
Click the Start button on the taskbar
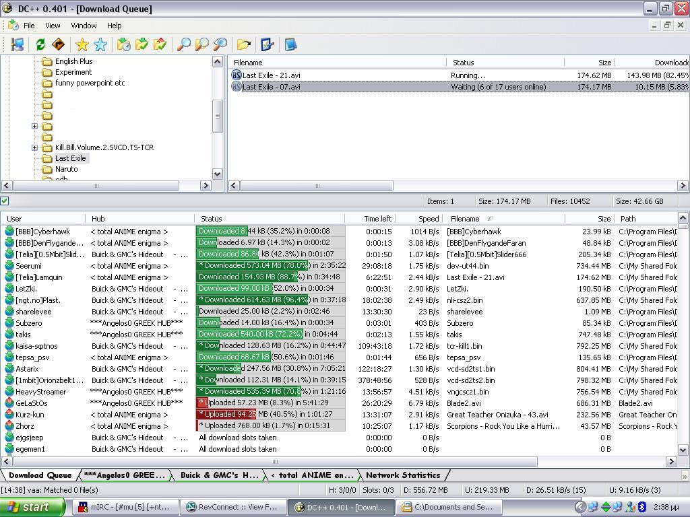tap(31, 507)
